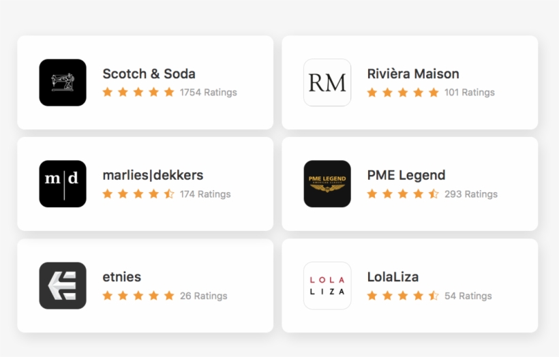559x357 pixels.
Task: Click the star rating under Scotch & Soda
Action: pos(138,92)
